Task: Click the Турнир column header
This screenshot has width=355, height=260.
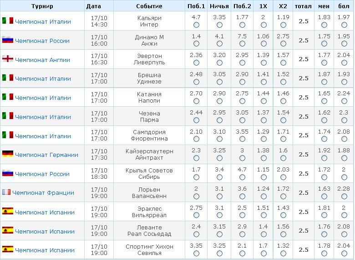Action: [x=42, y=6]
